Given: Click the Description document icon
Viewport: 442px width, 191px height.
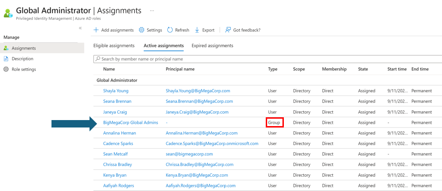Looking at the screenshot, I should pos(6,59).
